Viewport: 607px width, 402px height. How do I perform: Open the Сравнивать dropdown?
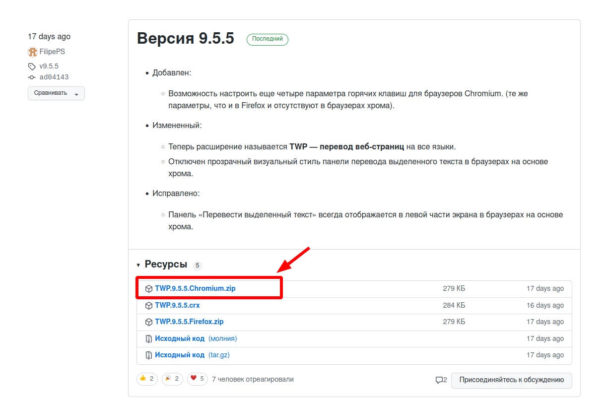[56, 93]
